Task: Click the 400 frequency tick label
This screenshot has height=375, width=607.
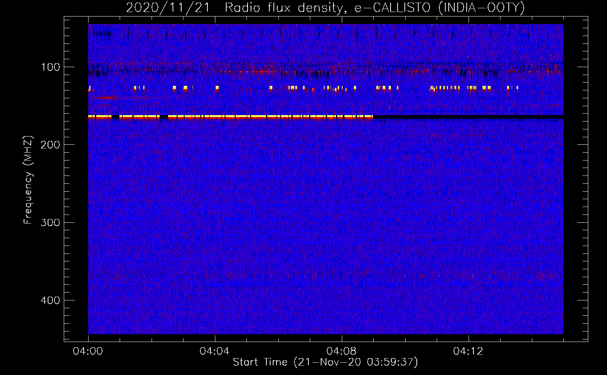Action: [x=51, y=300]
